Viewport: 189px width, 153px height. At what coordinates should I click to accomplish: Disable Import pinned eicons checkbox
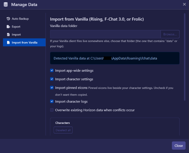[x=52, y=88]
